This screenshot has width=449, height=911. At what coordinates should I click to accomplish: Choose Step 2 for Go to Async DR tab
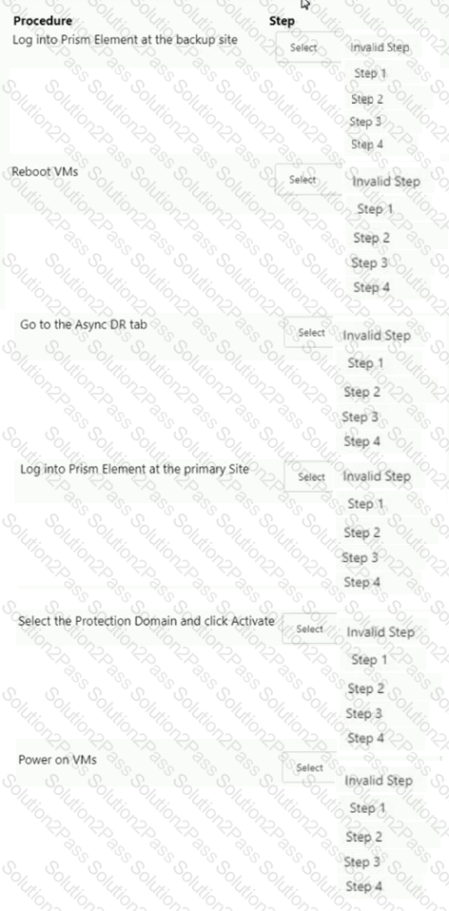tap(361, 392)
